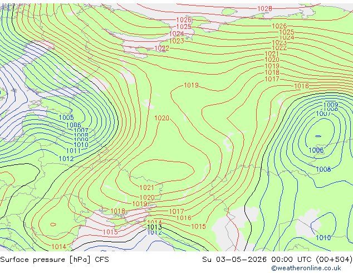Screen dimensions: 353x273
Task: Select the "Su 03-05-2026 00:00 UTC (00+504)" timestamp
Action: click(277, 260)
